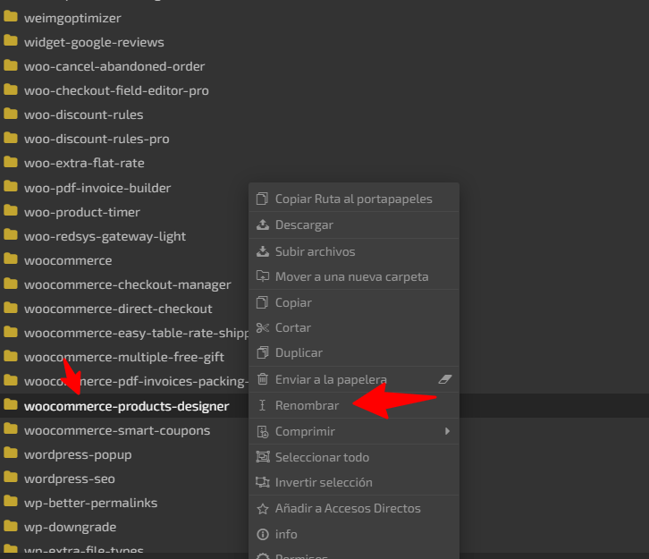649x559 pixels.
Task: Choose Renombrar from the context menu
Action: (x=354, y=405)
